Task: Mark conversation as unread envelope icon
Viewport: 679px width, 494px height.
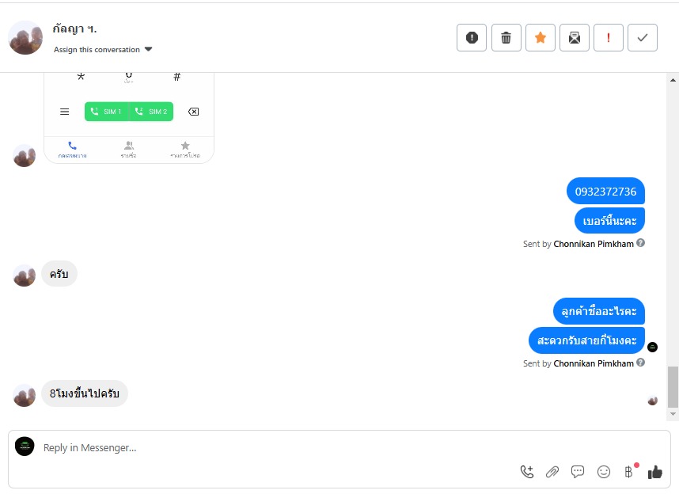Action: (x=575, y=38)
